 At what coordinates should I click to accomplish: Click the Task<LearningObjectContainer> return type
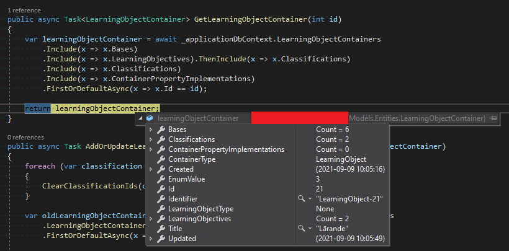(x=127, y=19)
